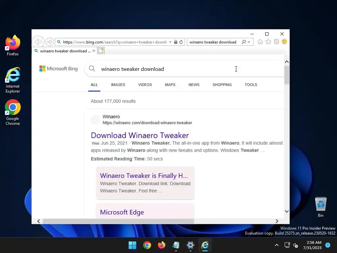Click the vertical scrollbar down arrow
The image size is (337, 253).
pyautogui.click(x=287, y=211)
